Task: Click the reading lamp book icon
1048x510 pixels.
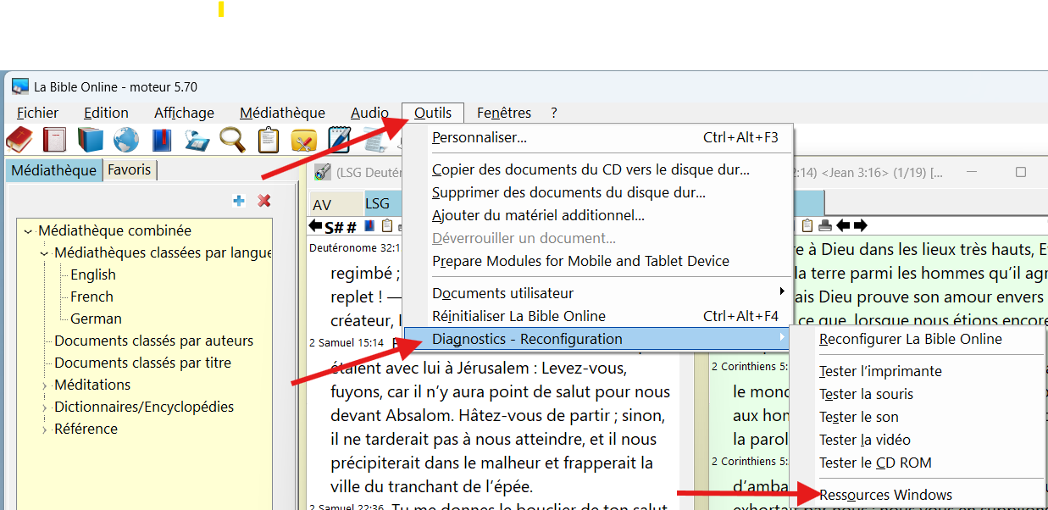Action: tap(197, 140)
